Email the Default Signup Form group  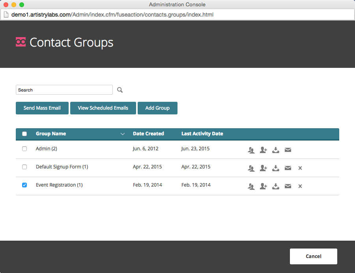[288, 168]
